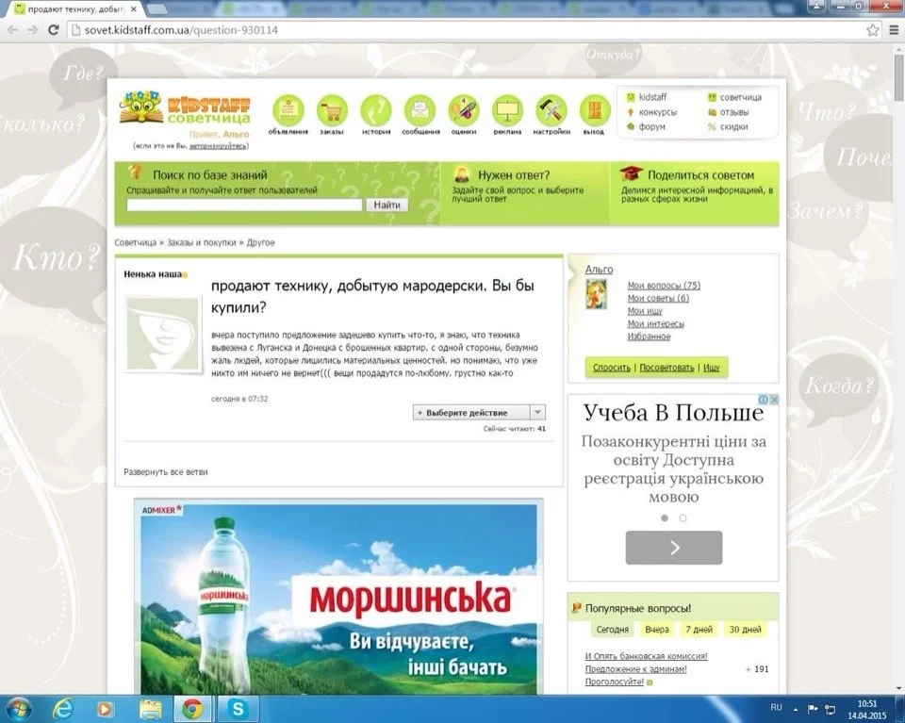Open the заказы shopping cart icon

pyautogui.click(x=331, y=108)
